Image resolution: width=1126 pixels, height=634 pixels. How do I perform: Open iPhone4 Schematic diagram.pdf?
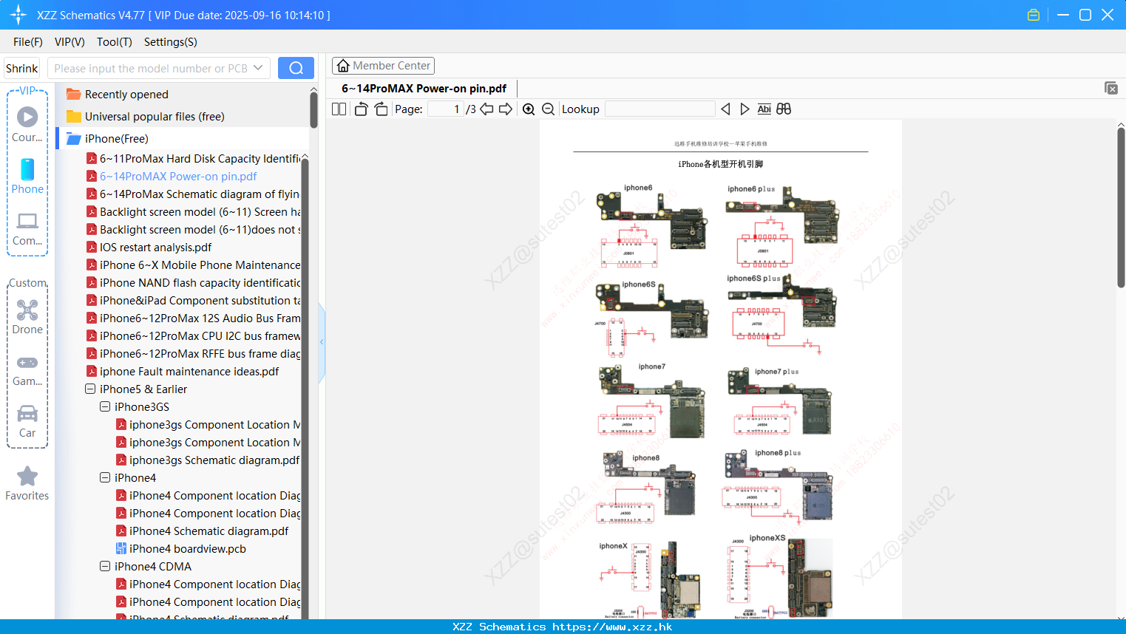[203, 531]
